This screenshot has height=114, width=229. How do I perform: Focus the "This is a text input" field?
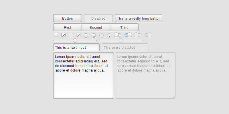pos(76,47)
